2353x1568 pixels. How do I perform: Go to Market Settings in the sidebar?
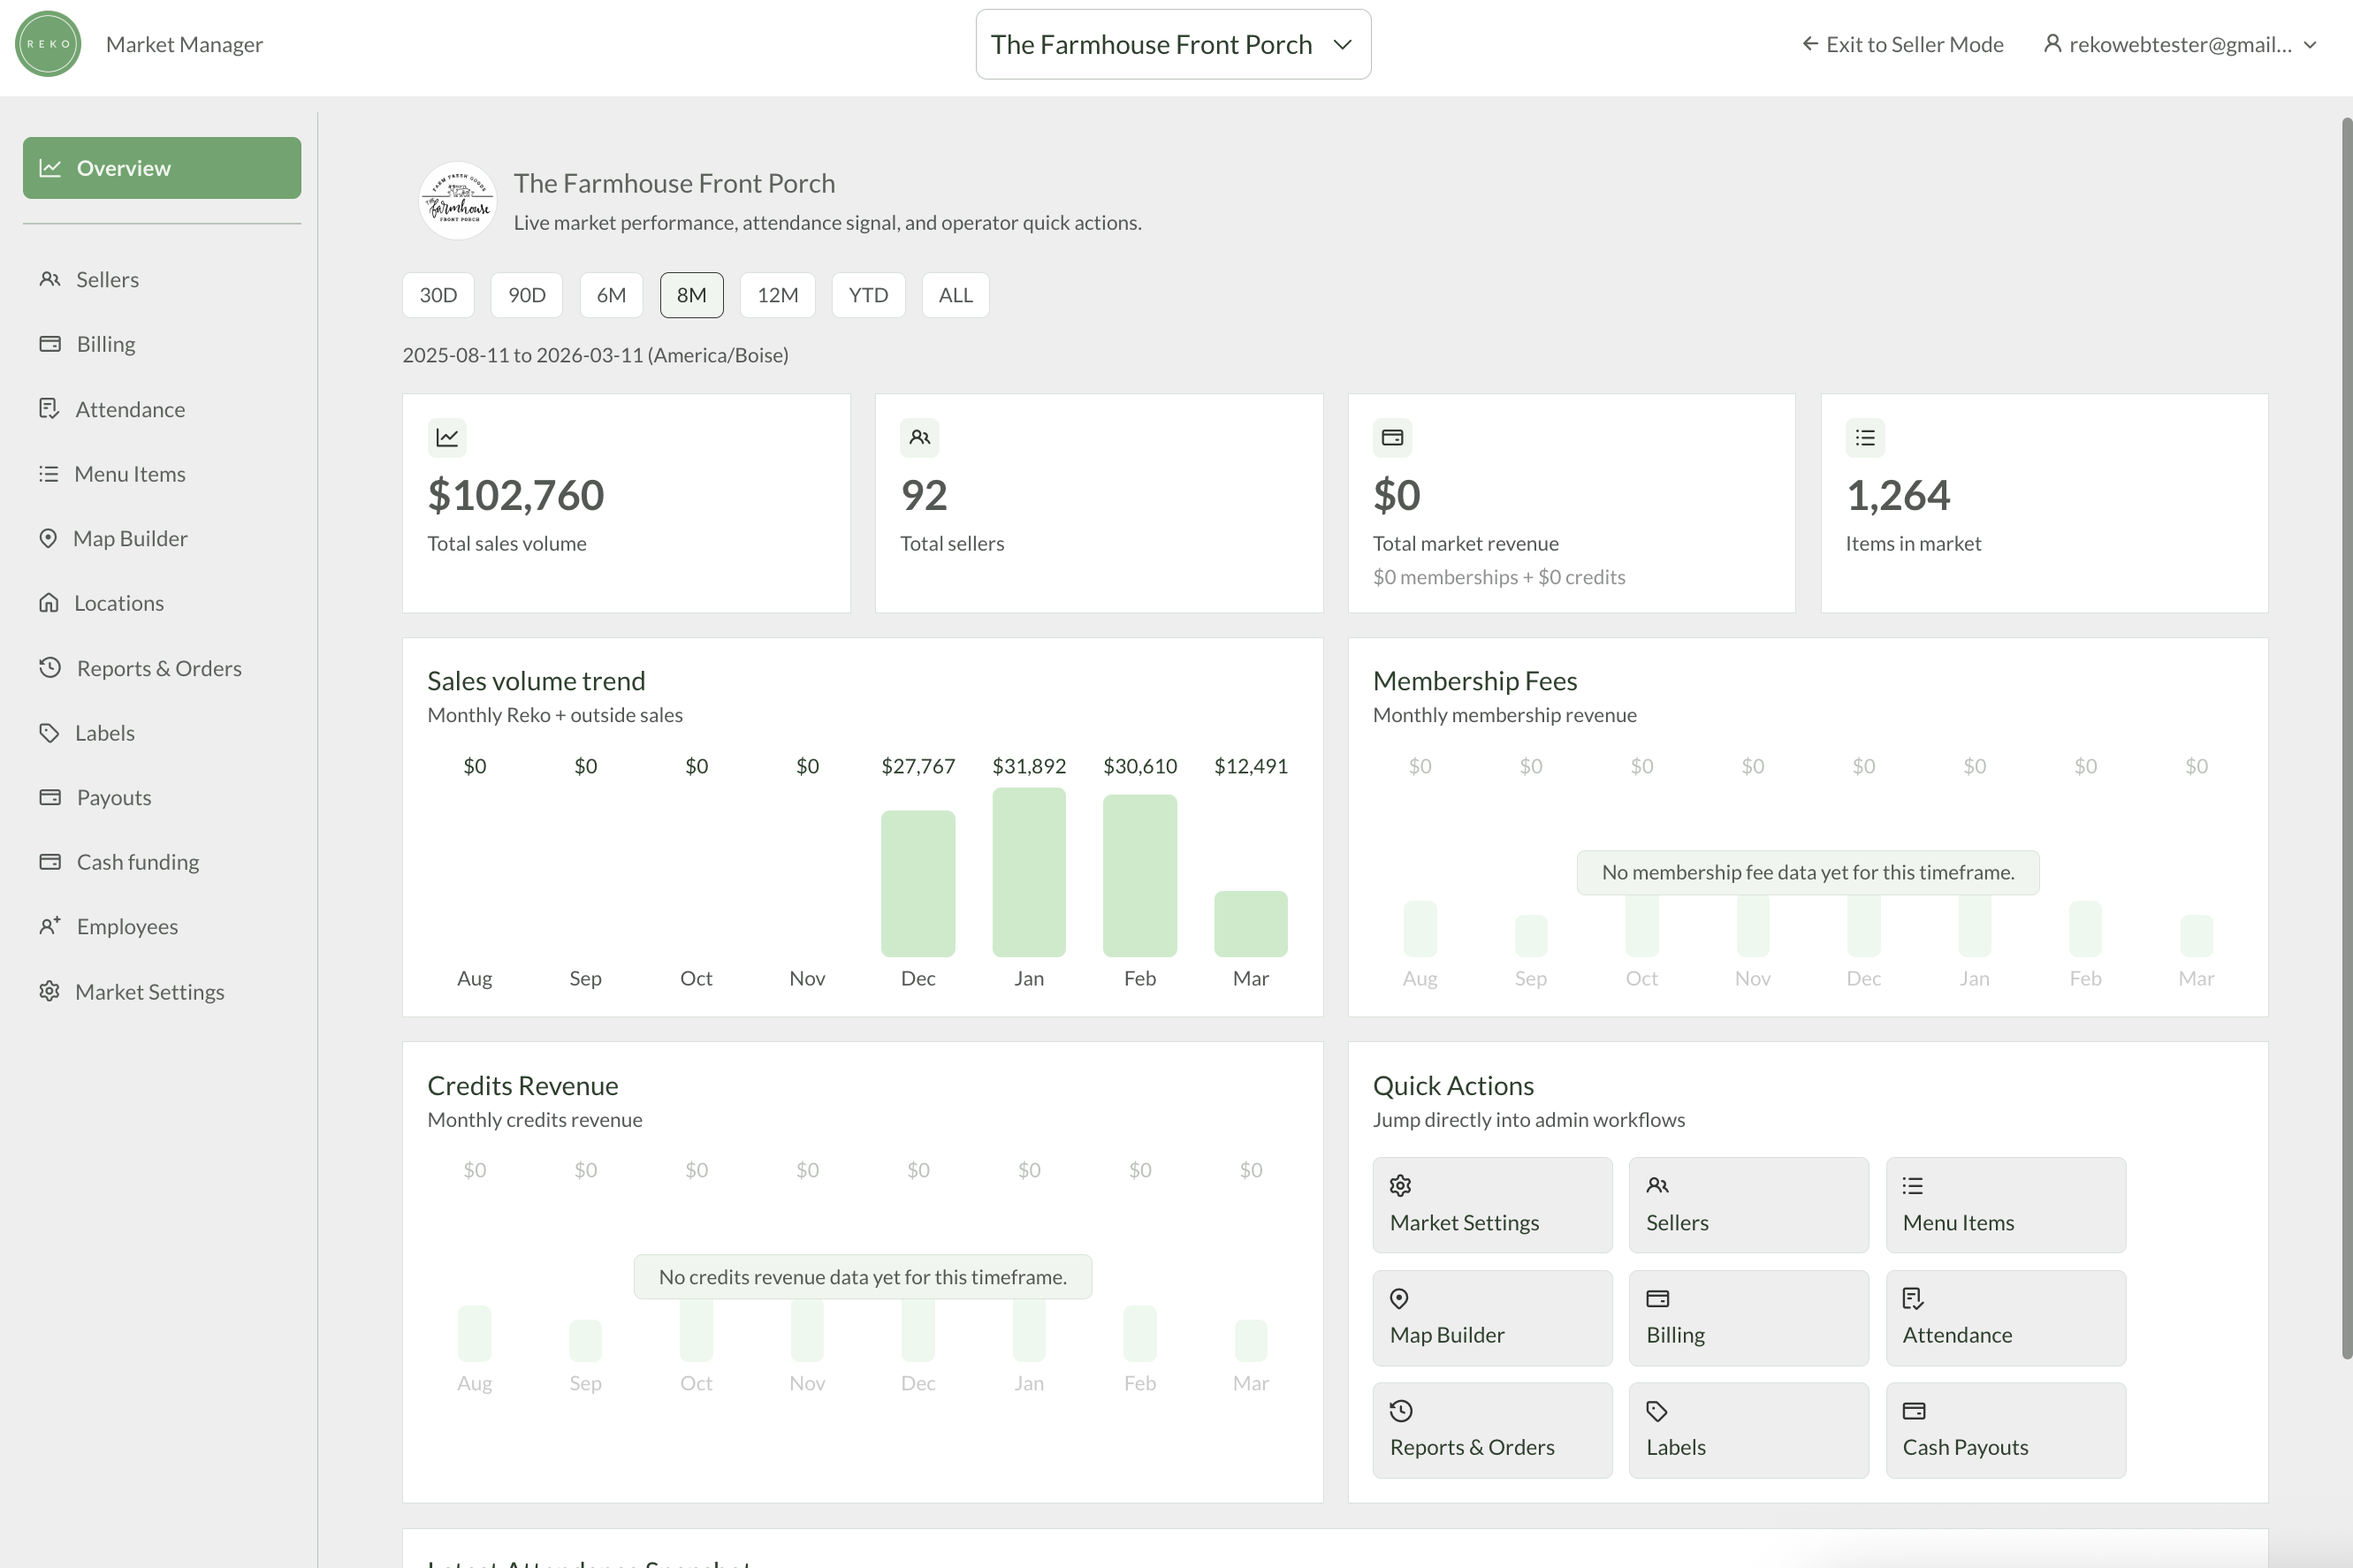point(162,991)
